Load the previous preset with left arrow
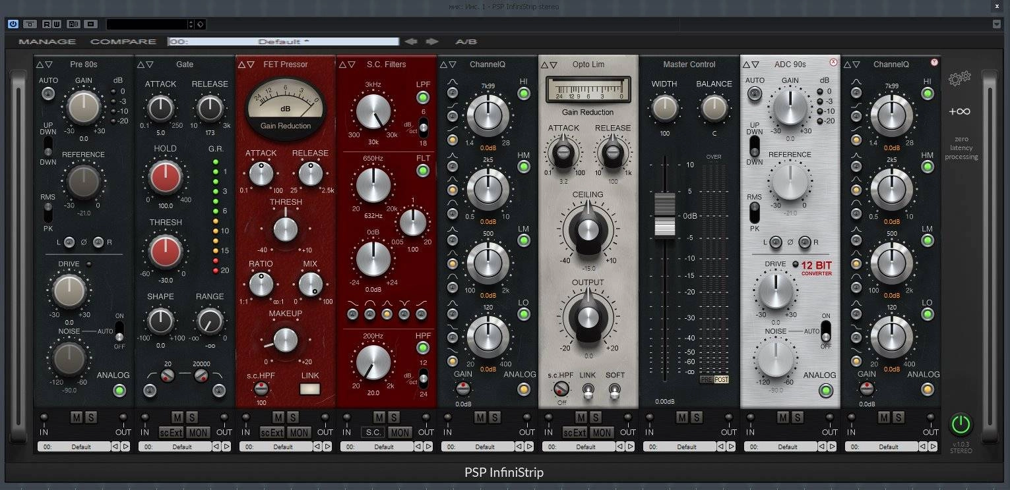The image size is (1010, 490). pyautogui.click(x=411, y=41)
